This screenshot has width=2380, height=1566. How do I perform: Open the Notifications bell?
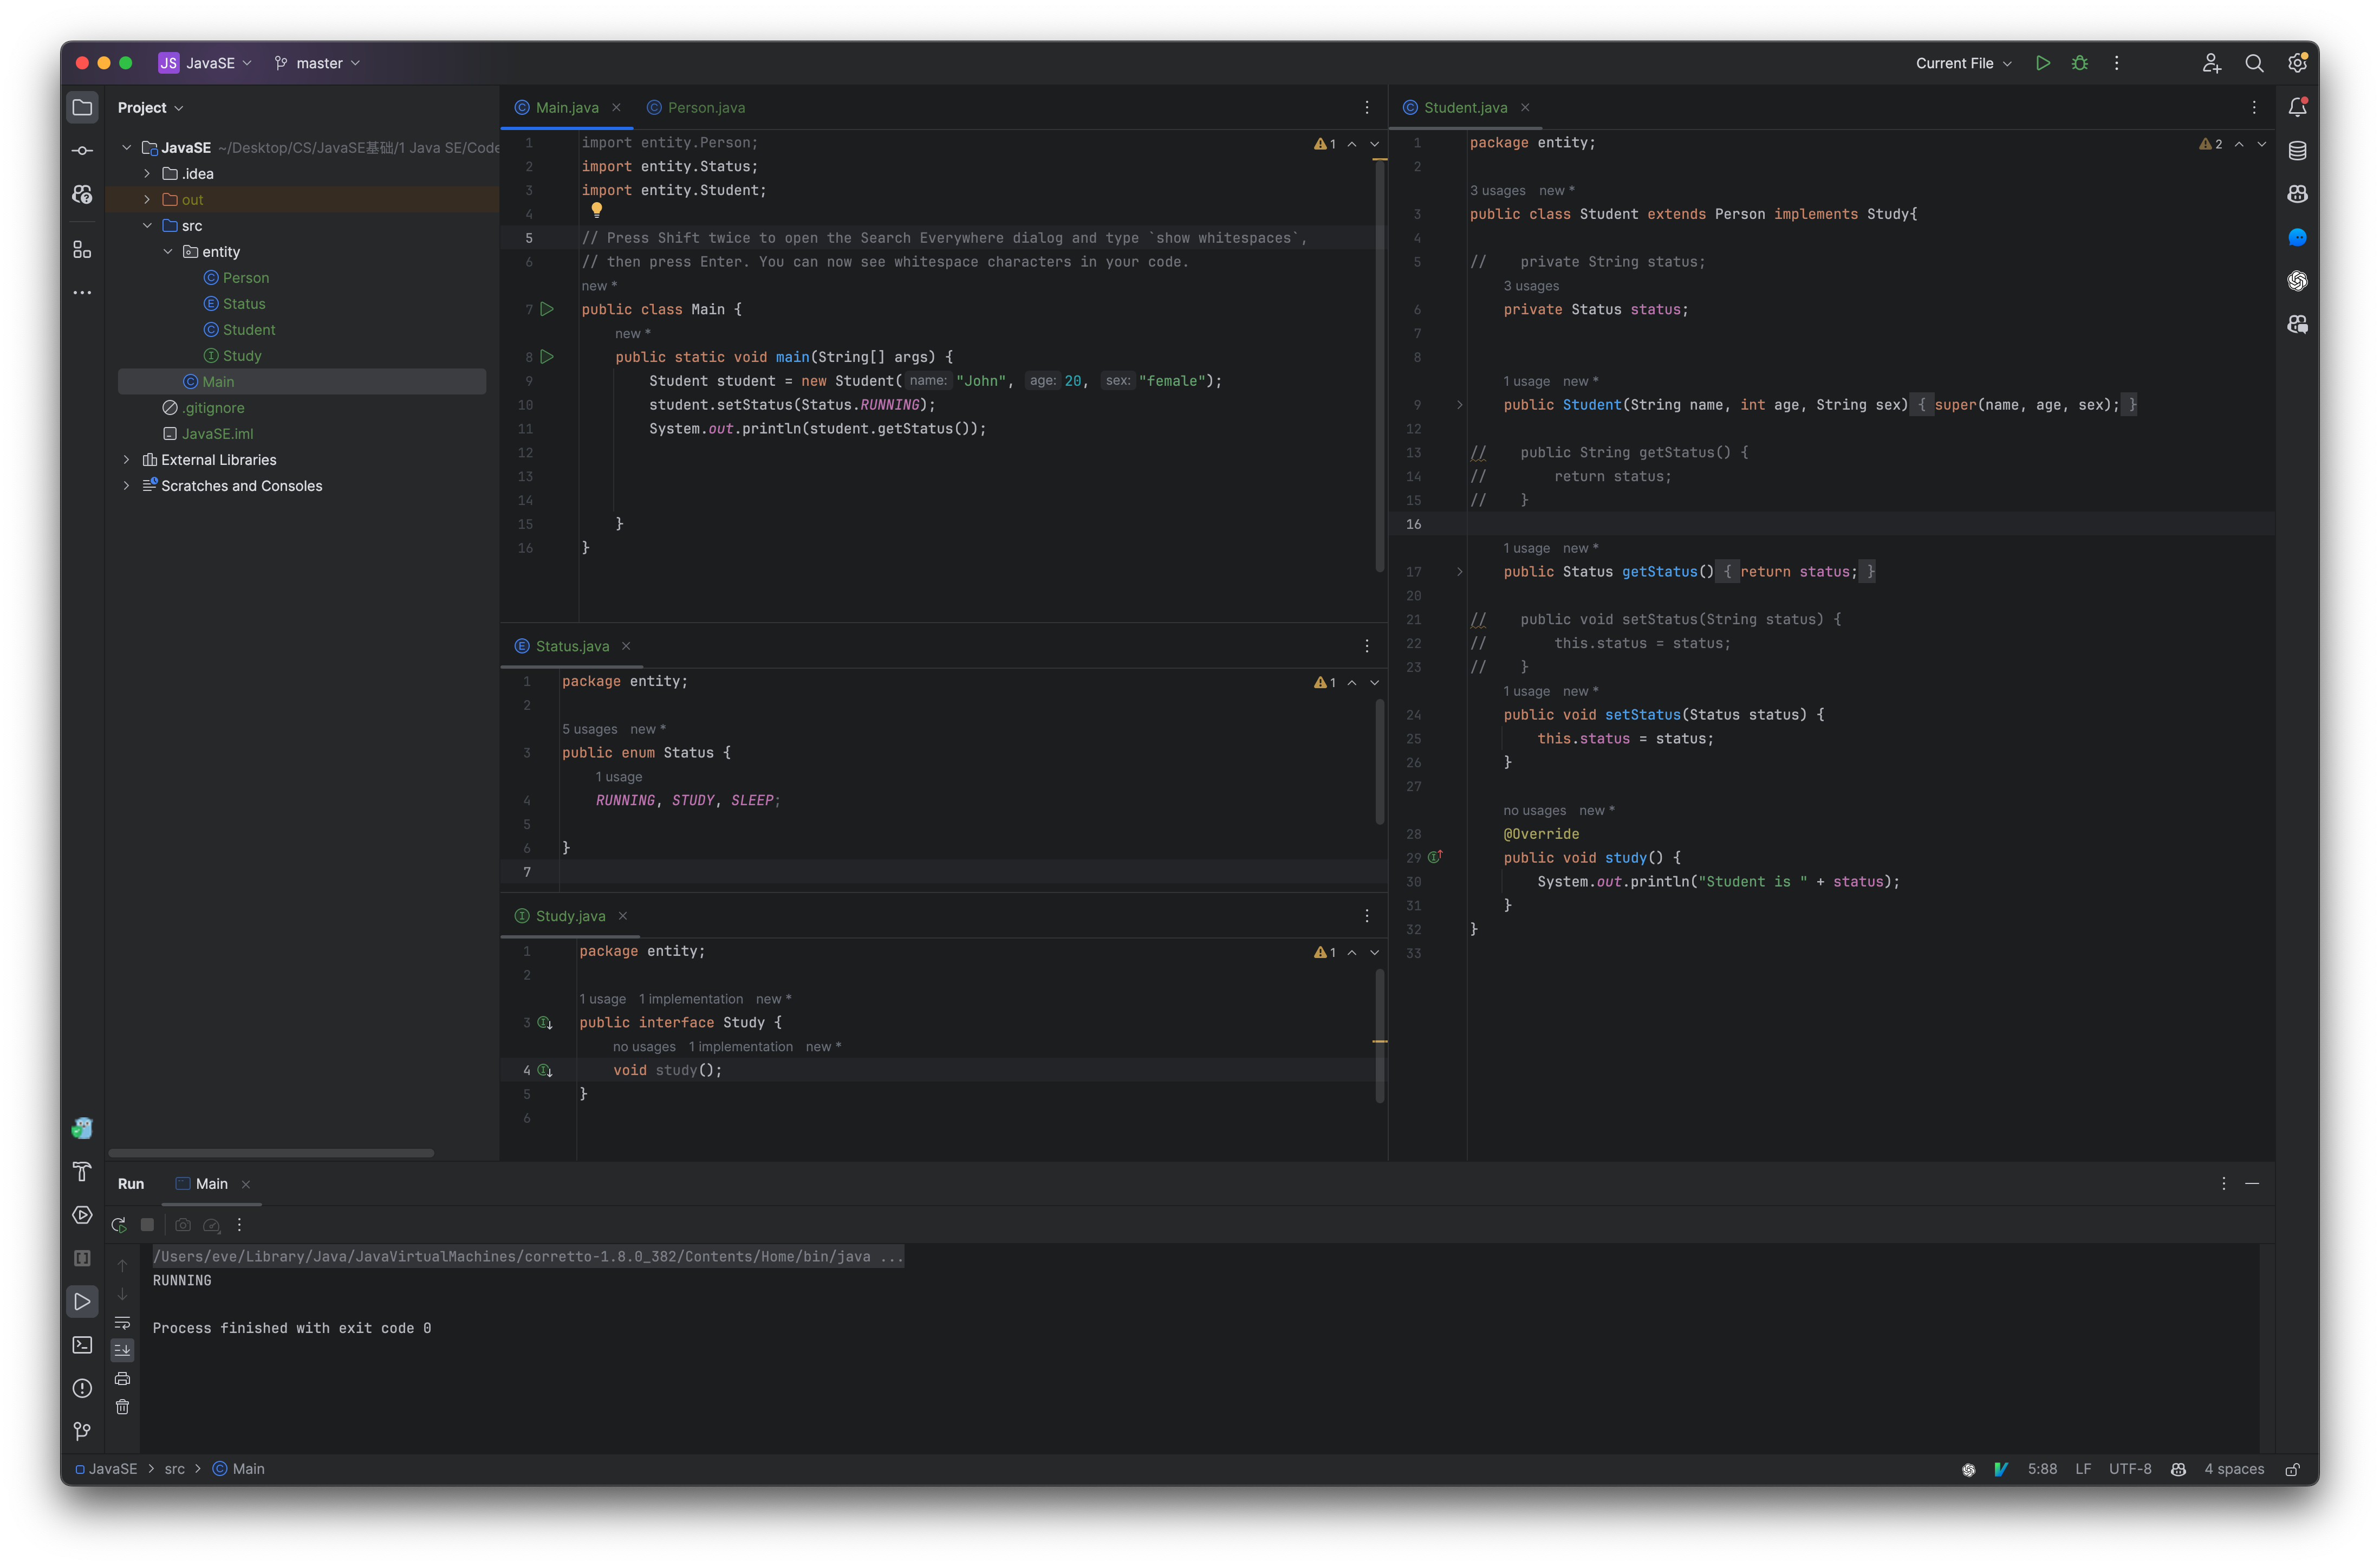pyautogui.click(x=2298, y=106)
